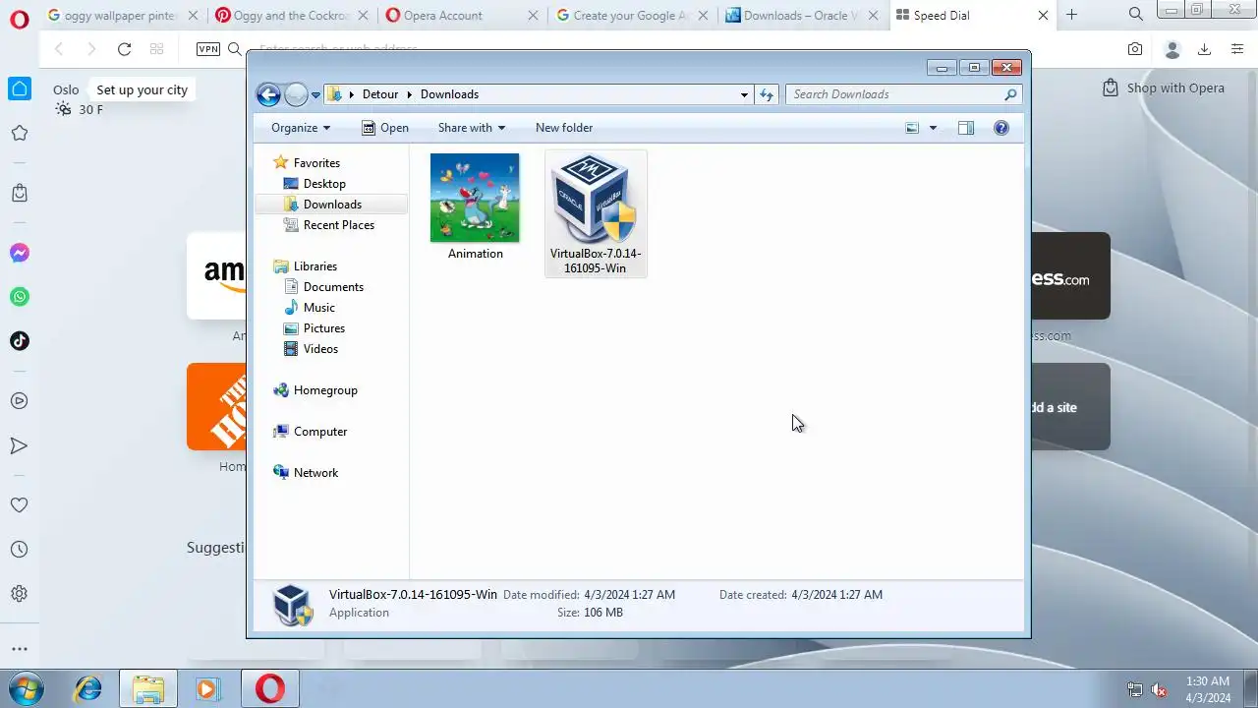Open three-dots sidebar setup in Opera
This screenshot has width=1258, height=708.
coord(19,649)
